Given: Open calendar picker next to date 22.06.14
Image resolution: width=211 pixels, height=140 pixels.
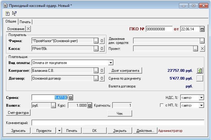Looking at the screenshot, I should click(202, 29).
